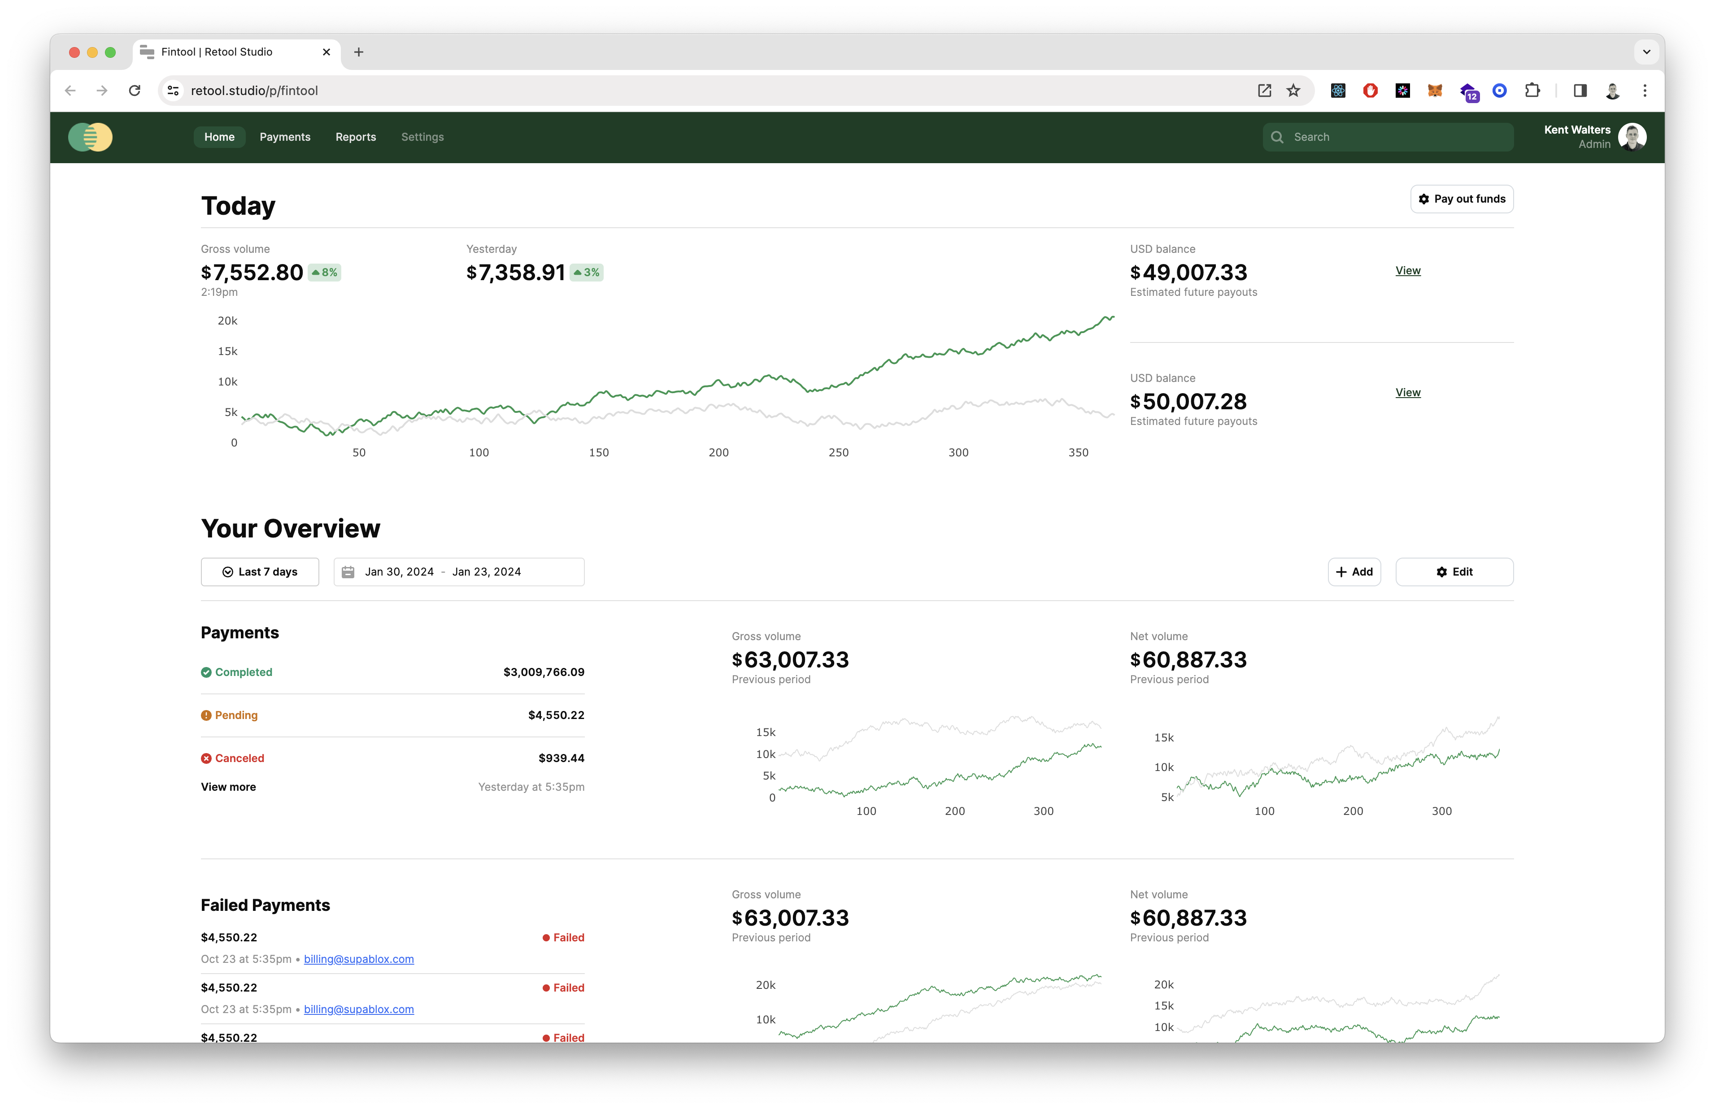Click the Fintool logo icon
The image size is (1715, 1109).
[90, 137]
